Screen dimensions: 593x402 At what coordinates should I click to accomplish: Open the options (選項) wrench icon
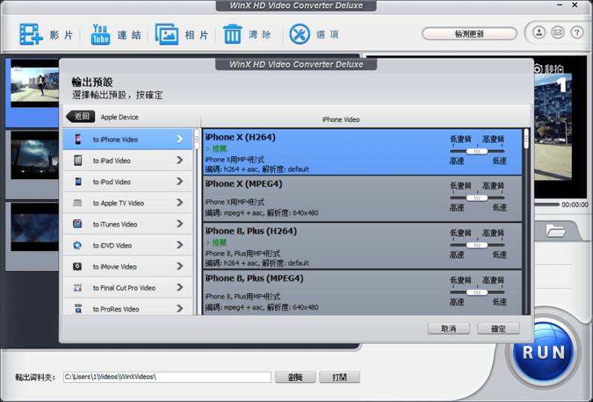pos(299,34)
